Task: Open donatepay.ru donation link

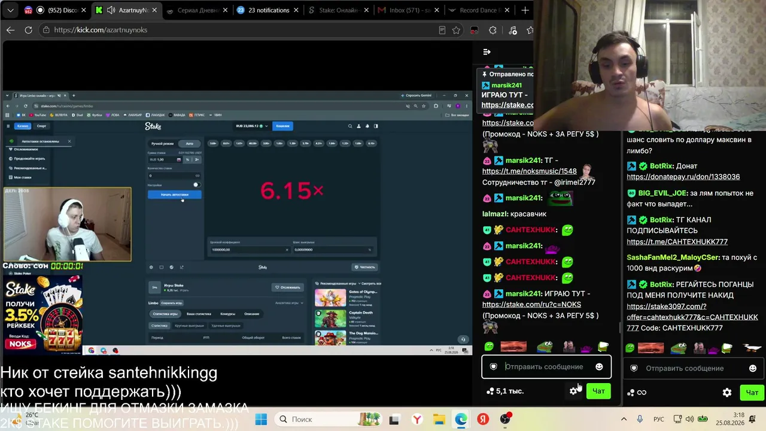Action: (x=683, y=177)
